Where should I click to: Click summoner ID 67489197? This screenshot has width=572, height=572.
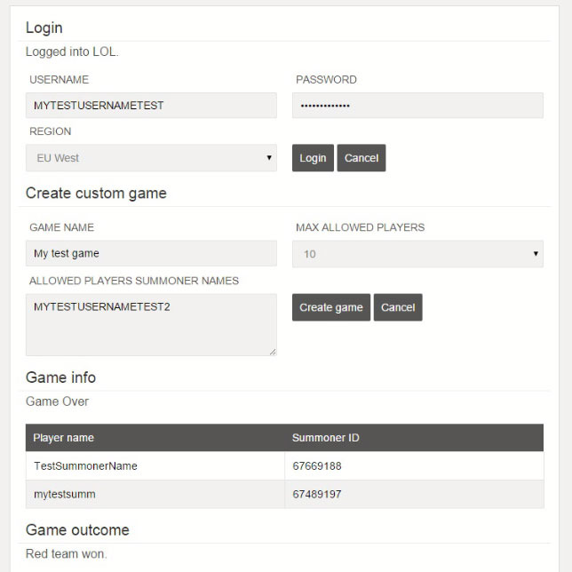(317, 494)
